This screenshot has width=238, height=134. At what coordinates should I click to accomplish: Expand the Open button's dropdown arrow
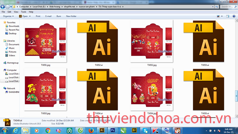tap(30, 16)
